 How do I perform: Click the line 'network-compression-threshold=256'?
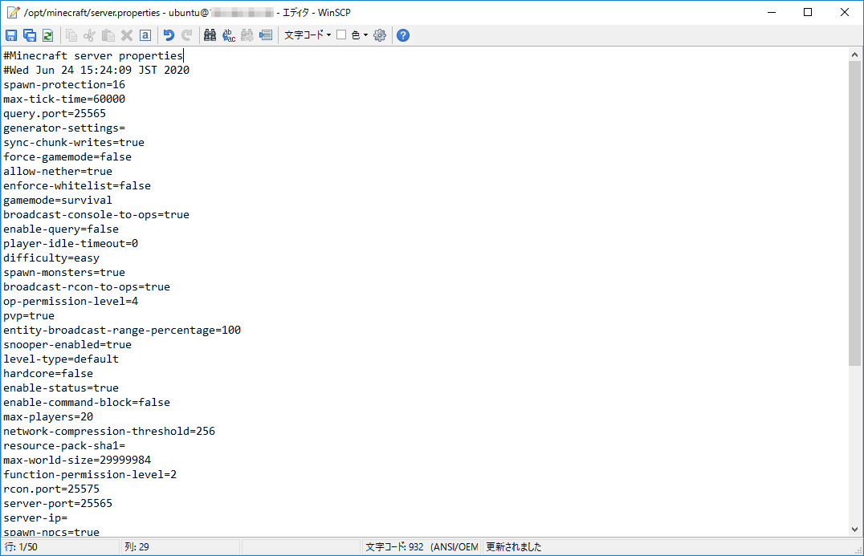(110, 431)
